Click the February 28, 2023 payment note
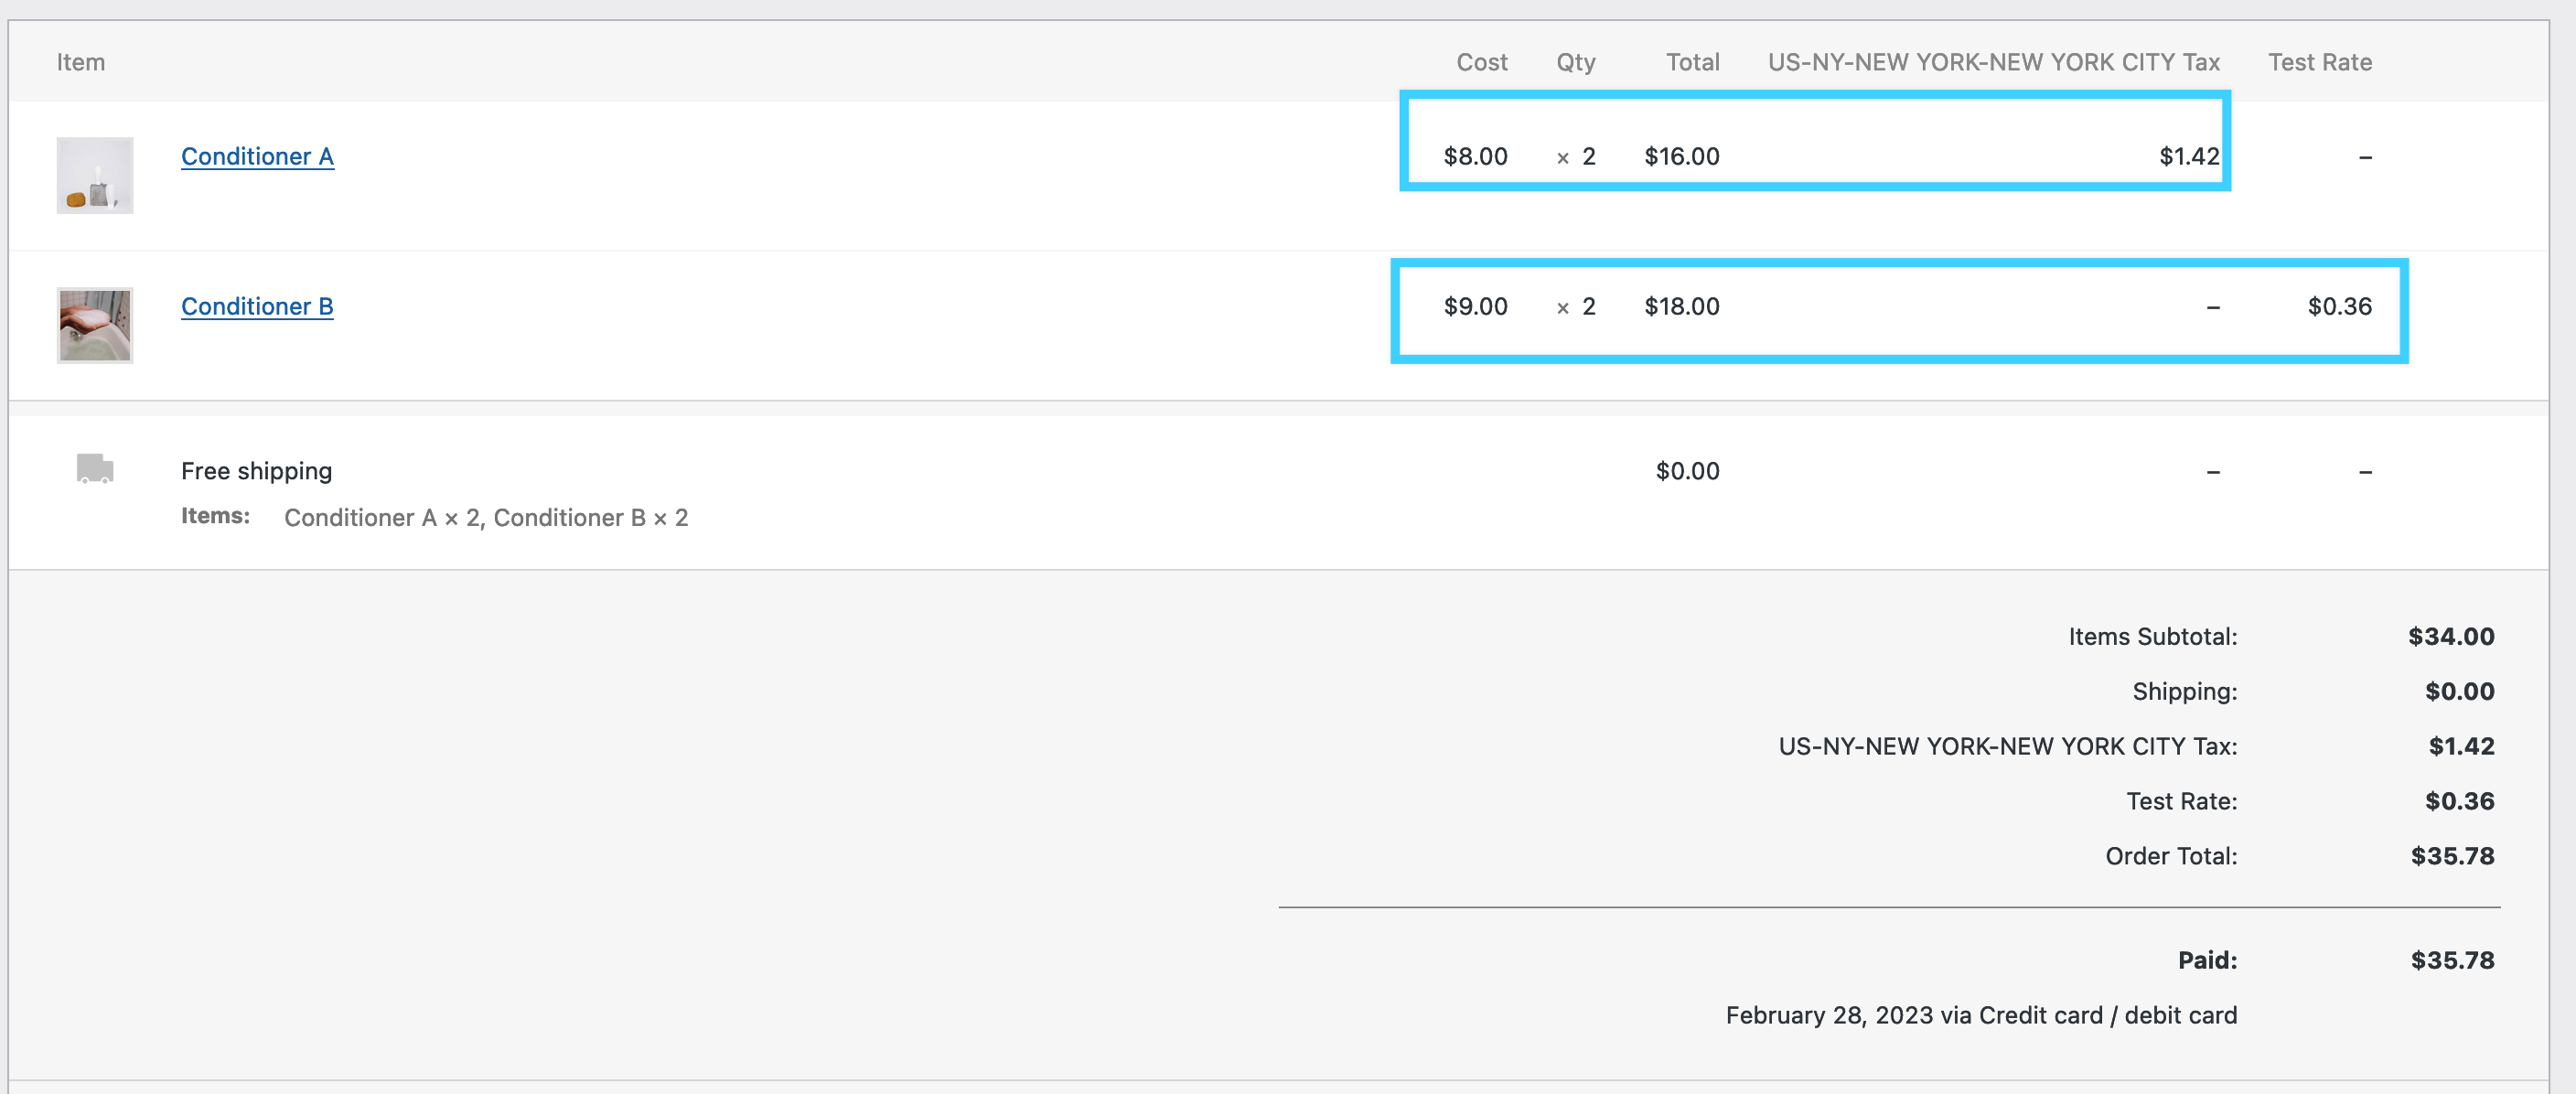 (x=1980, y=1015)
